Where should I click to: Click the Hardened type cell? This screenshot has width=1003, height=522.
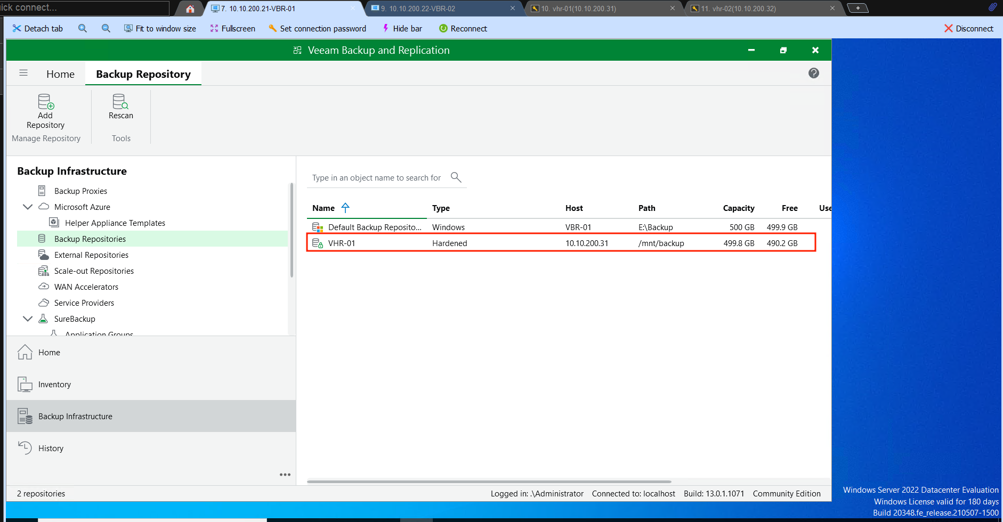[449, 243]
